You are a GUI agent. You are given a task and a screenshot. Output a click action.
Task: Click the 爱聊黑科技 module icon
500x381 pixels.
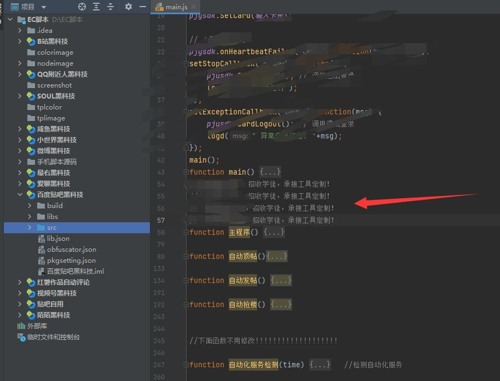pos(31,184)
